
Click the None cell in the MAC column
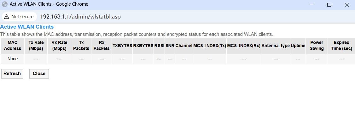tap(12, 59)
